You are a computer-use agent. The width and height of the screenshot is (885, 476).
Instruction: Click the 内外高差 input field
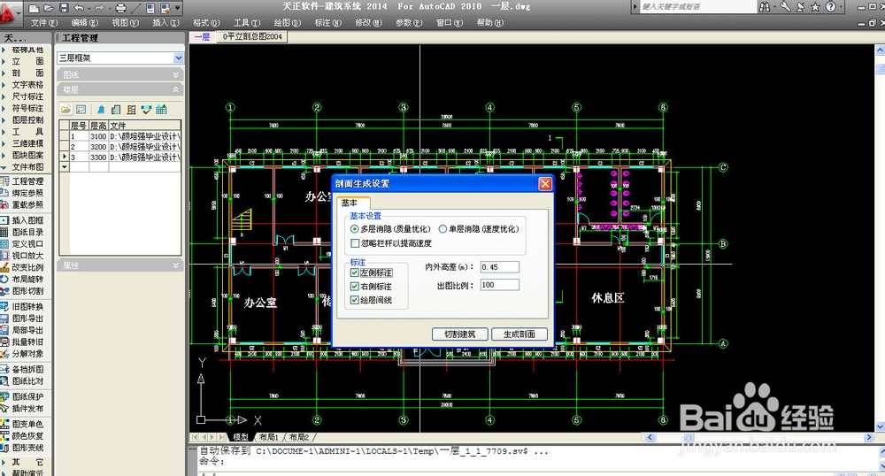(x=499, y=267)
